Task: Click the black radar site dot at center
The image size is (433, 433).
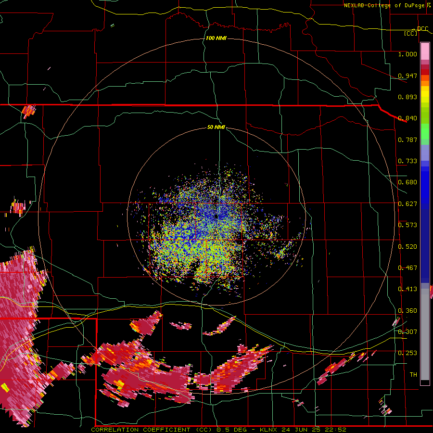Action: [216, 217]
